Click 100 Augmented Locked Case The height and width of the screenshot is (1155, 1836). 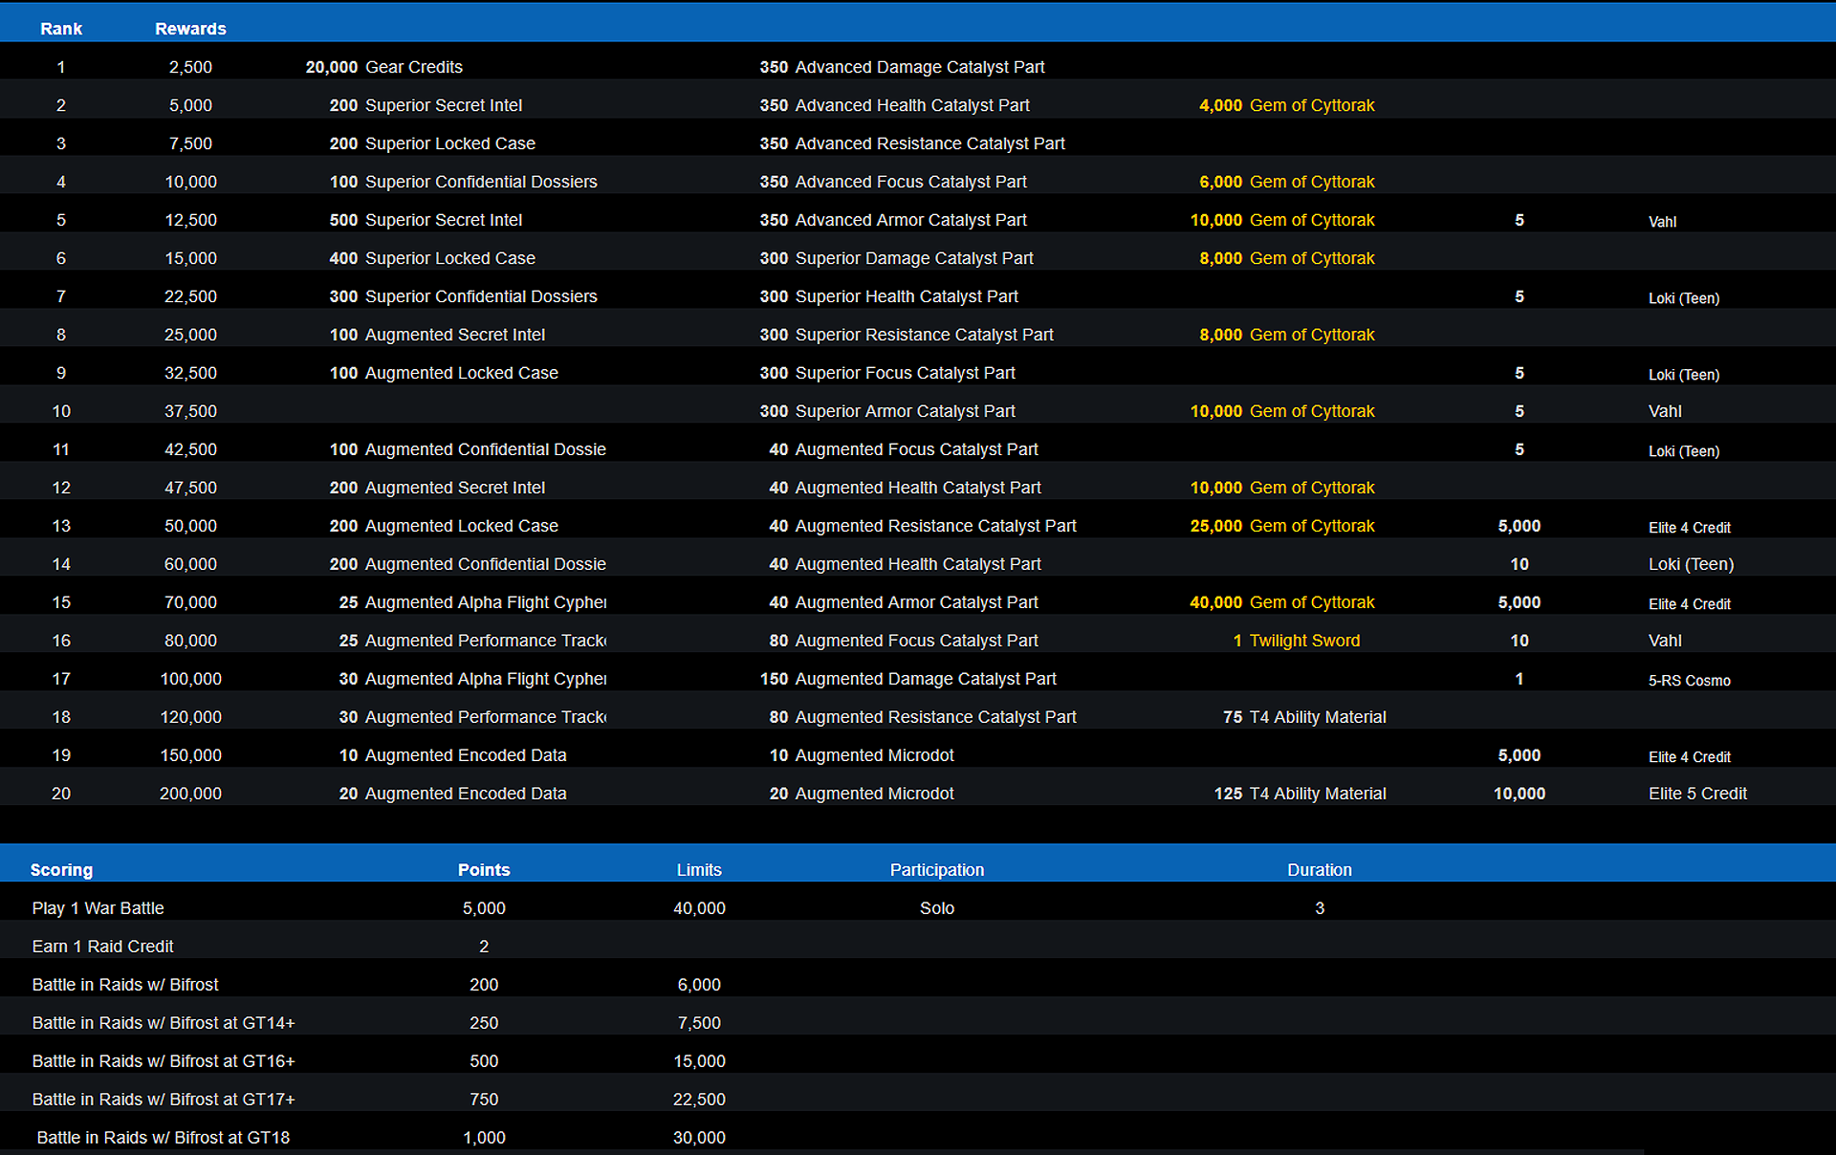444,373
